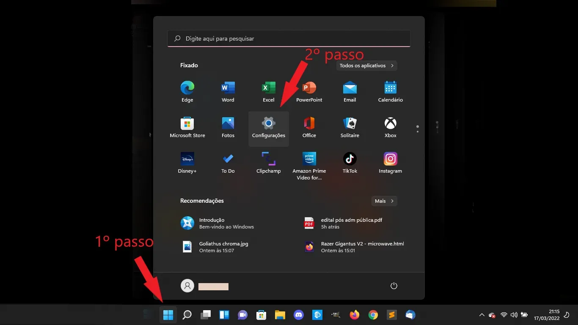Open the Wi-Fi network tray icon

point(504,315)
